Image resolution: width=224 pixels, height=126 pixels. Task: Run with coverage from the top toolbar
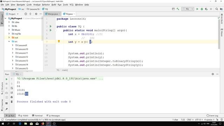[x=206, y=9]
